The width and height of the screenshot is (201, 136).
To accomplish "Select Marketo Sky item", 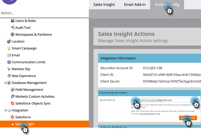I will [21, 69].
